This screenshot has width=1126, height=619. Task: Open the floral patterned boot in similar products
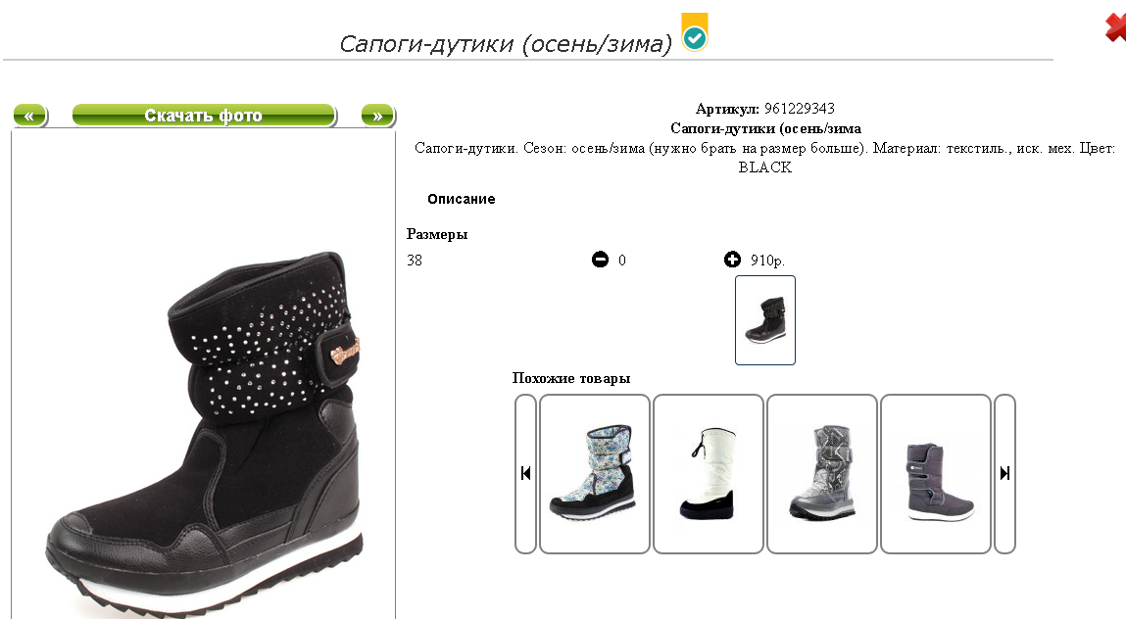(x=595, y=473)
